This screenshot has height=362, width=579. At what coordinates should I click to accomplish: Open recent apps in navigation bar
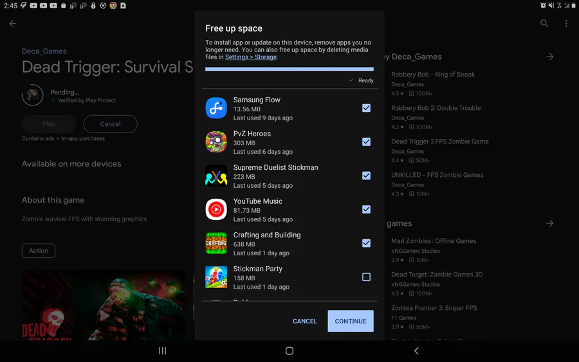point(163,351)
